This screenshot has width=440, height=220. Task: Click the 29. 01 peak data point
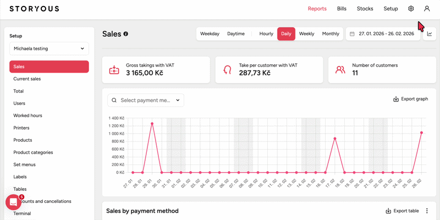tap(152, 123)
